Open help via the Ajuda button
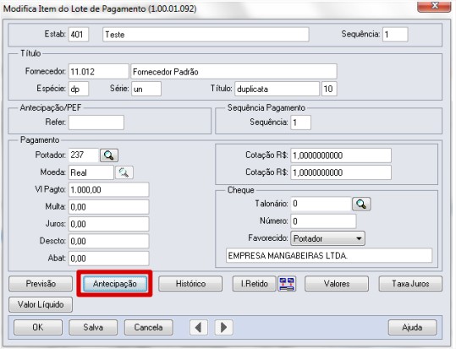The width and height of the screenshot is (456, 349). coord(412,328)
